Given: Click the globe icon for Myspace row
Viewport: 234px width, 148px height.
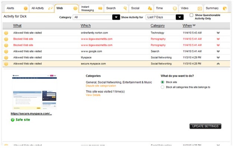Looking at the screenshot, I should pos(6,58).
